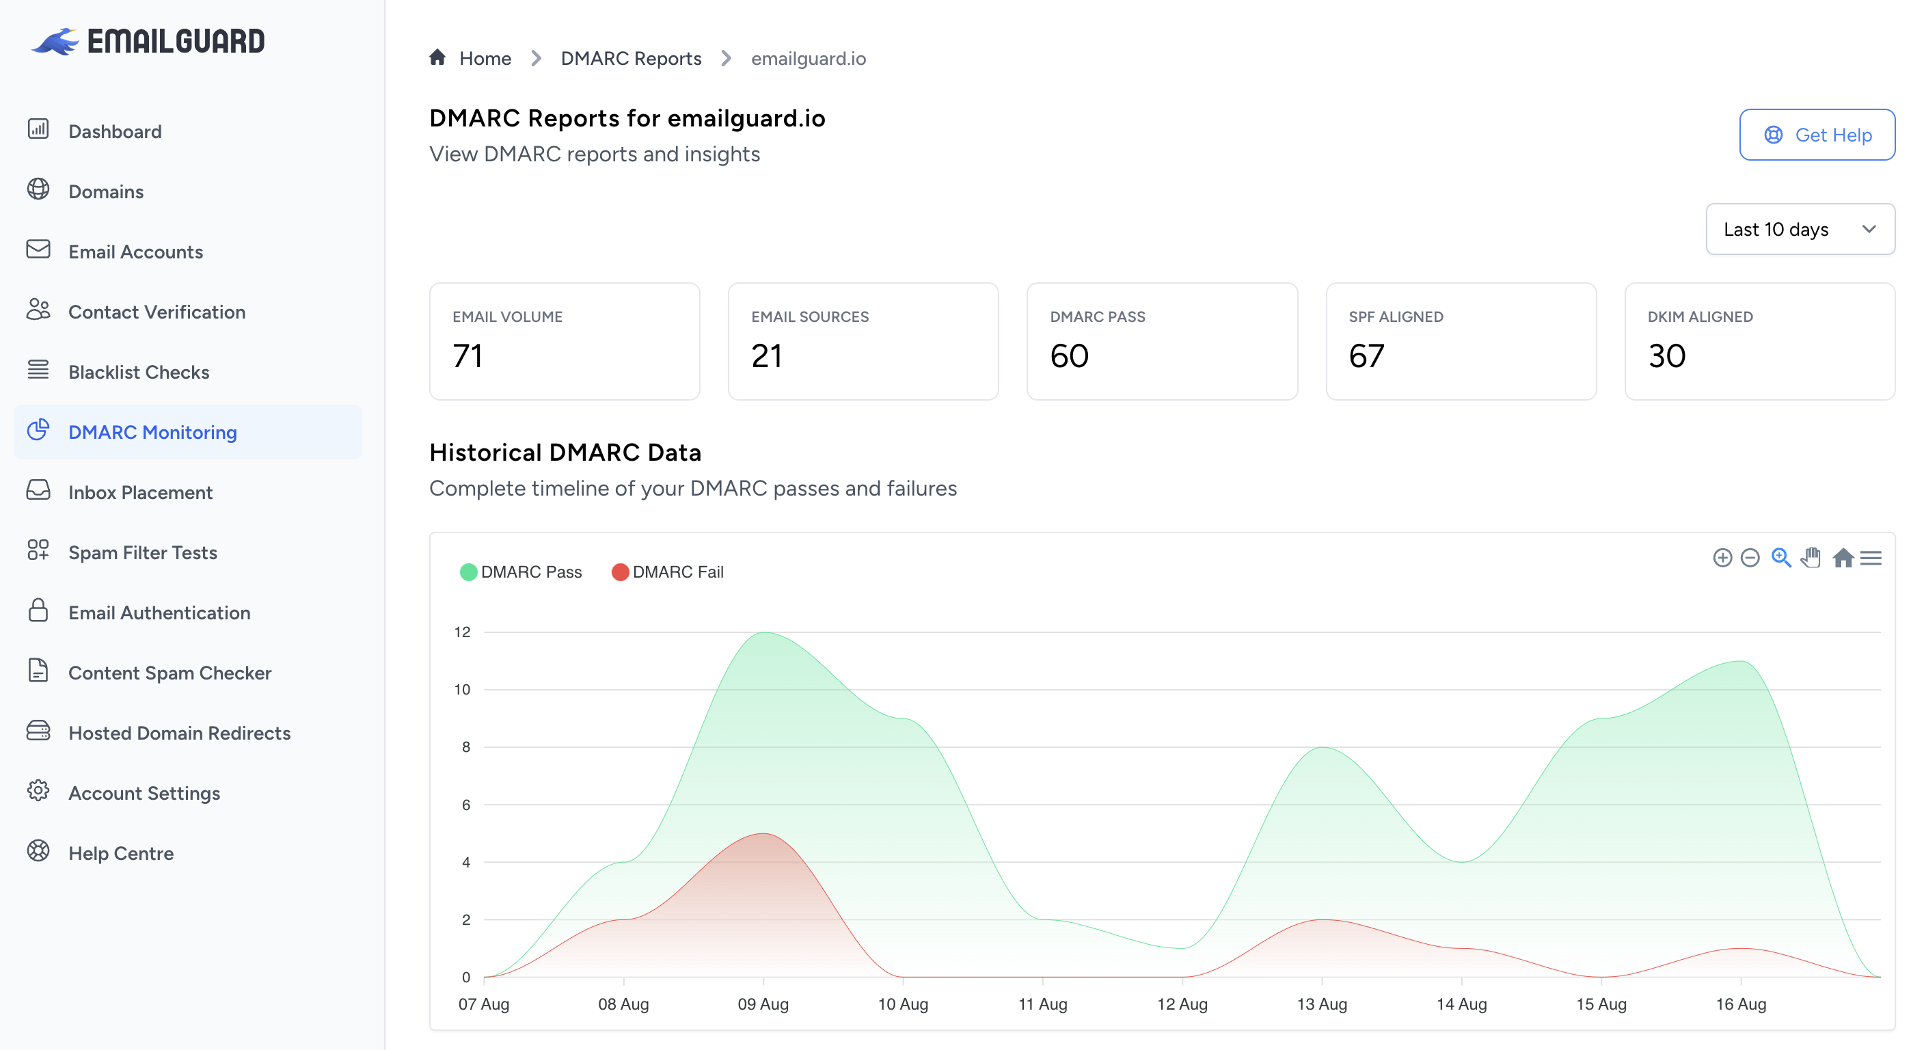Click the green DMARC Pass legend dot
This screenshot has height=1050, width=1911.
(x=468, y=572)
